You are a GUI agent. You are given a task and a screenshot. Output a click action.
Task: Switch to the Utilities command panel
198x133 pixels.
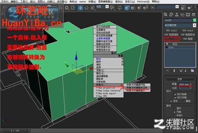click(x=193, y=15)
